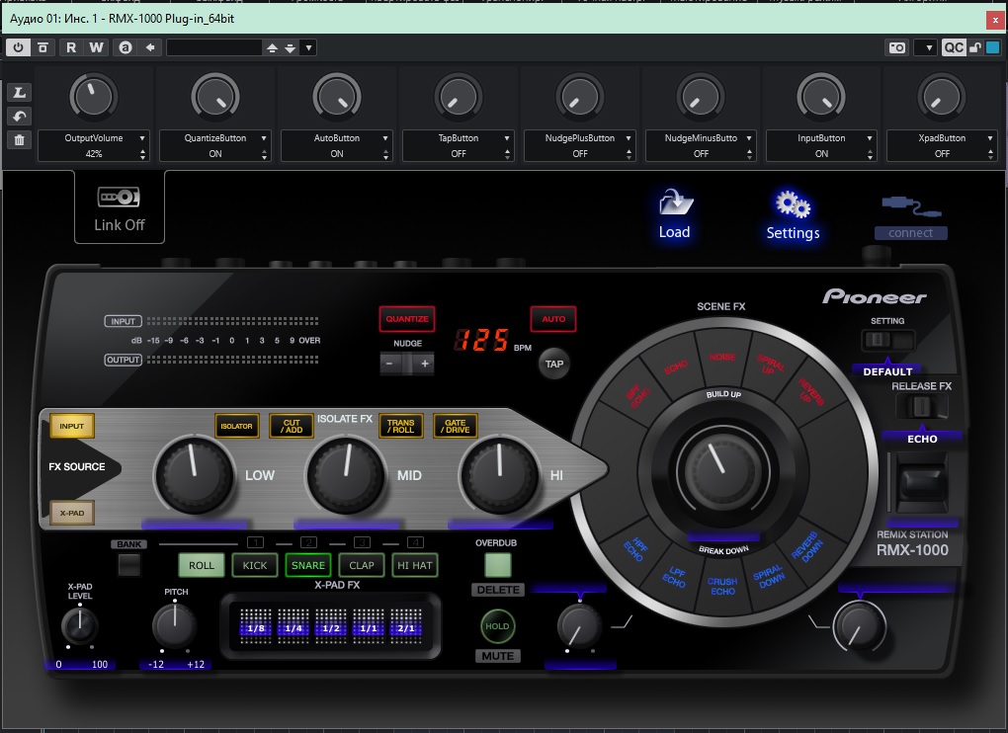This screenshot has height=733, width=1008.
Task: Click the Read automation R icon
Action: [71, 47]
